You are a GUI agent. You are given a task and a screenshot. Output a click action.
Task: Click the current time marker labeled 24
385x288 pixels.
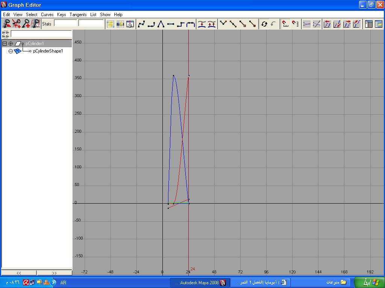[192, 269]
